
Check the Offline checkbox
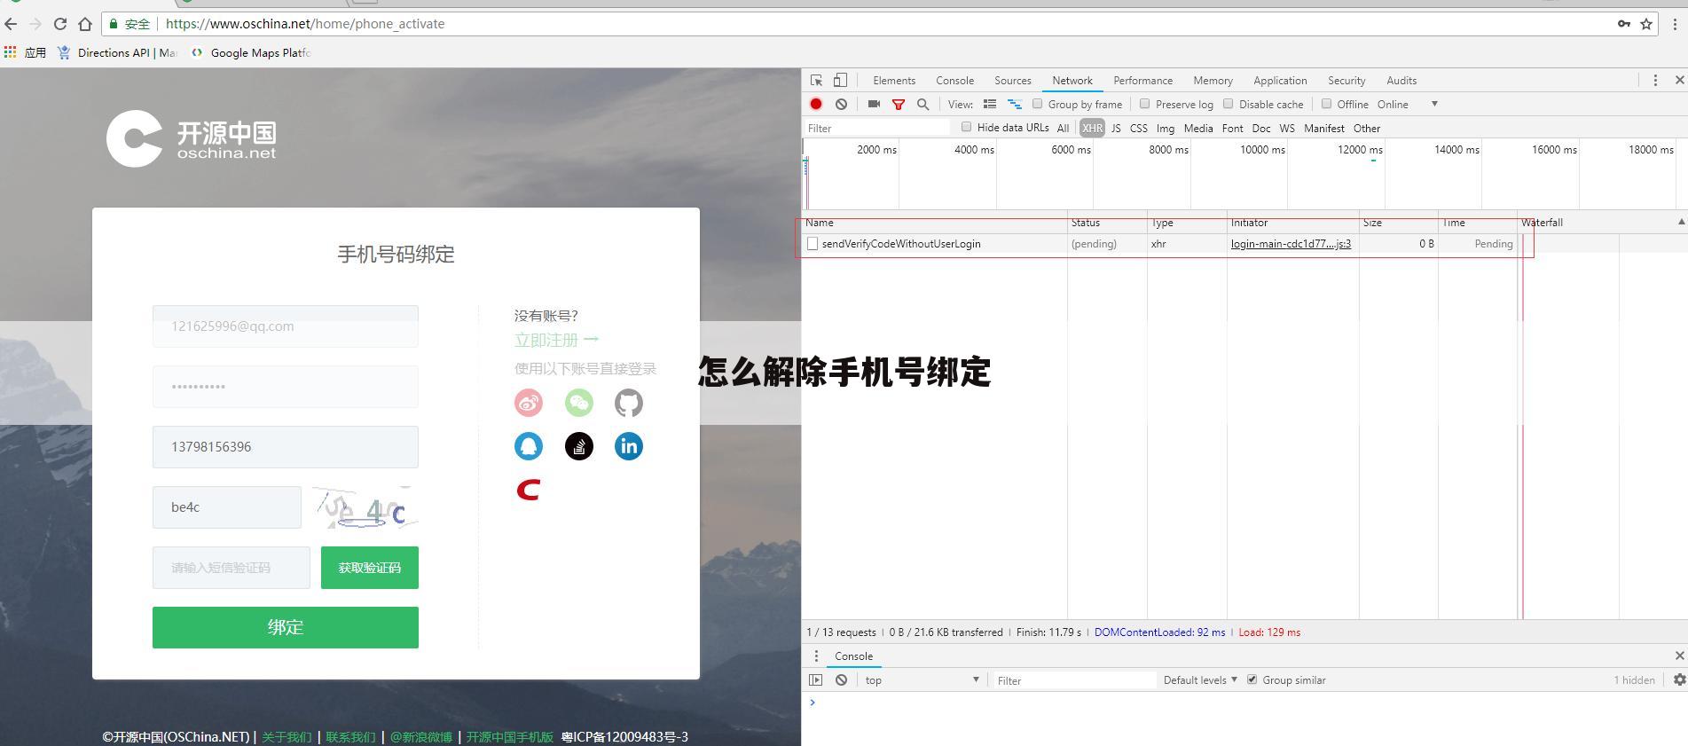click(x=1327, y=104)
